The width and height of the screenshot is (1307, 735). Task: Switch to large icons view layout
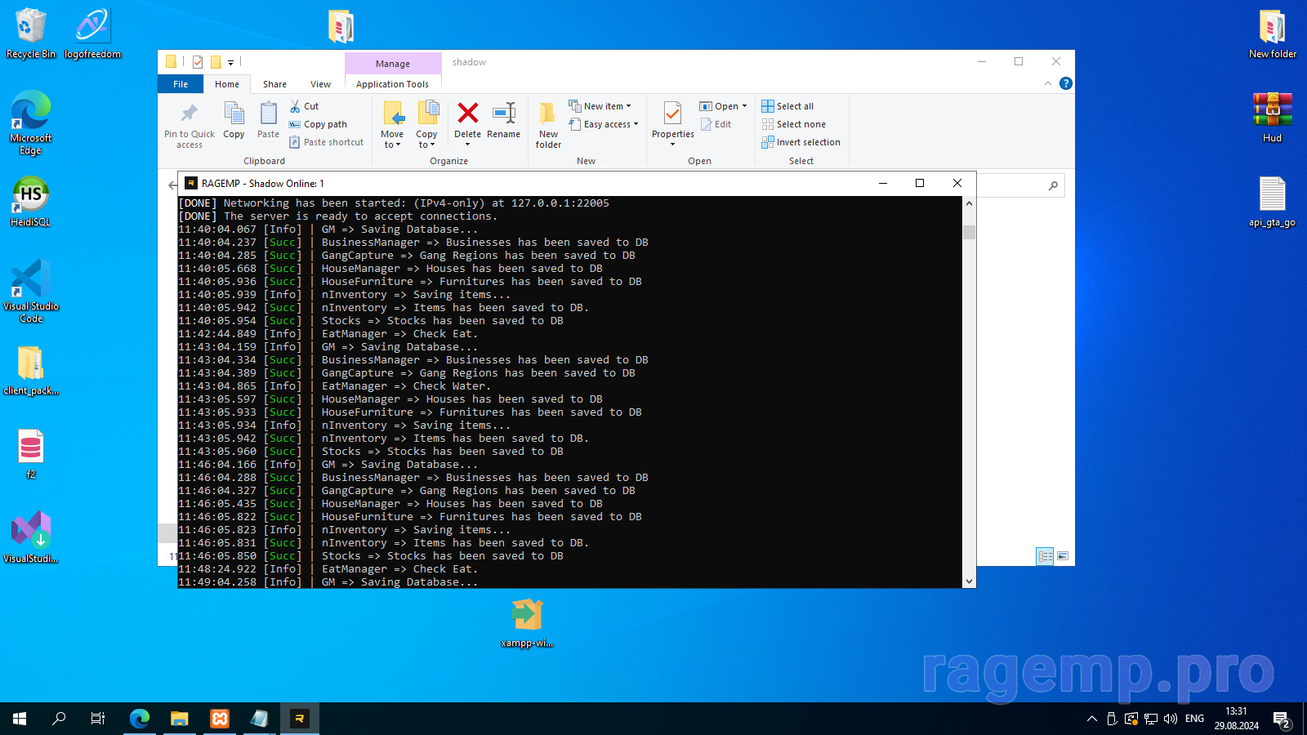pyautogui.click(x=1063, y=556)
